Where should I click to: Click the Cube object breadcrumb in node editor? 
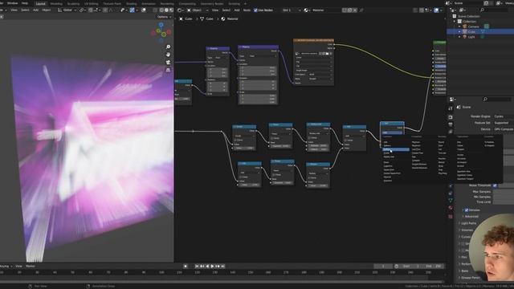(x=186, y=18)
